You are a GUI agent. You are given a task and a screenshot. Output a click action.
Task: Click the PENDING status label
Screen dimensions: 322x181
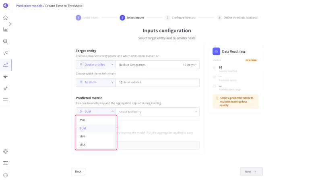[251, 60]
